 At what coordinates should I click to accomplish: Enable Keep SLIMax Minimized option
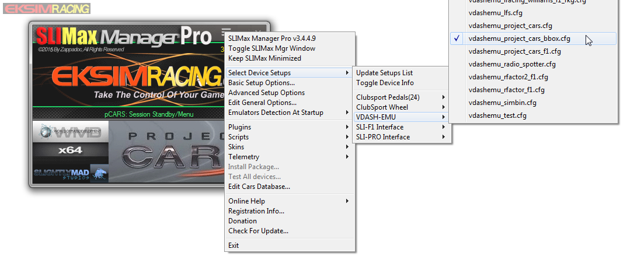pos(290,58)
